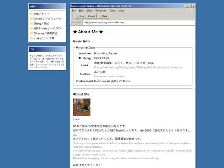Click the 'Luca' caption under photo
The image size is (224, 168).
click(76, 119)
